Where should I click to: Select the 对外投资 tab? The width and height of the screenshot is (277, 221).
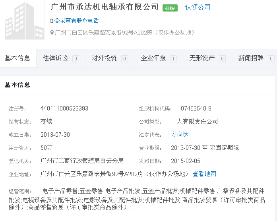pos(104,58)
